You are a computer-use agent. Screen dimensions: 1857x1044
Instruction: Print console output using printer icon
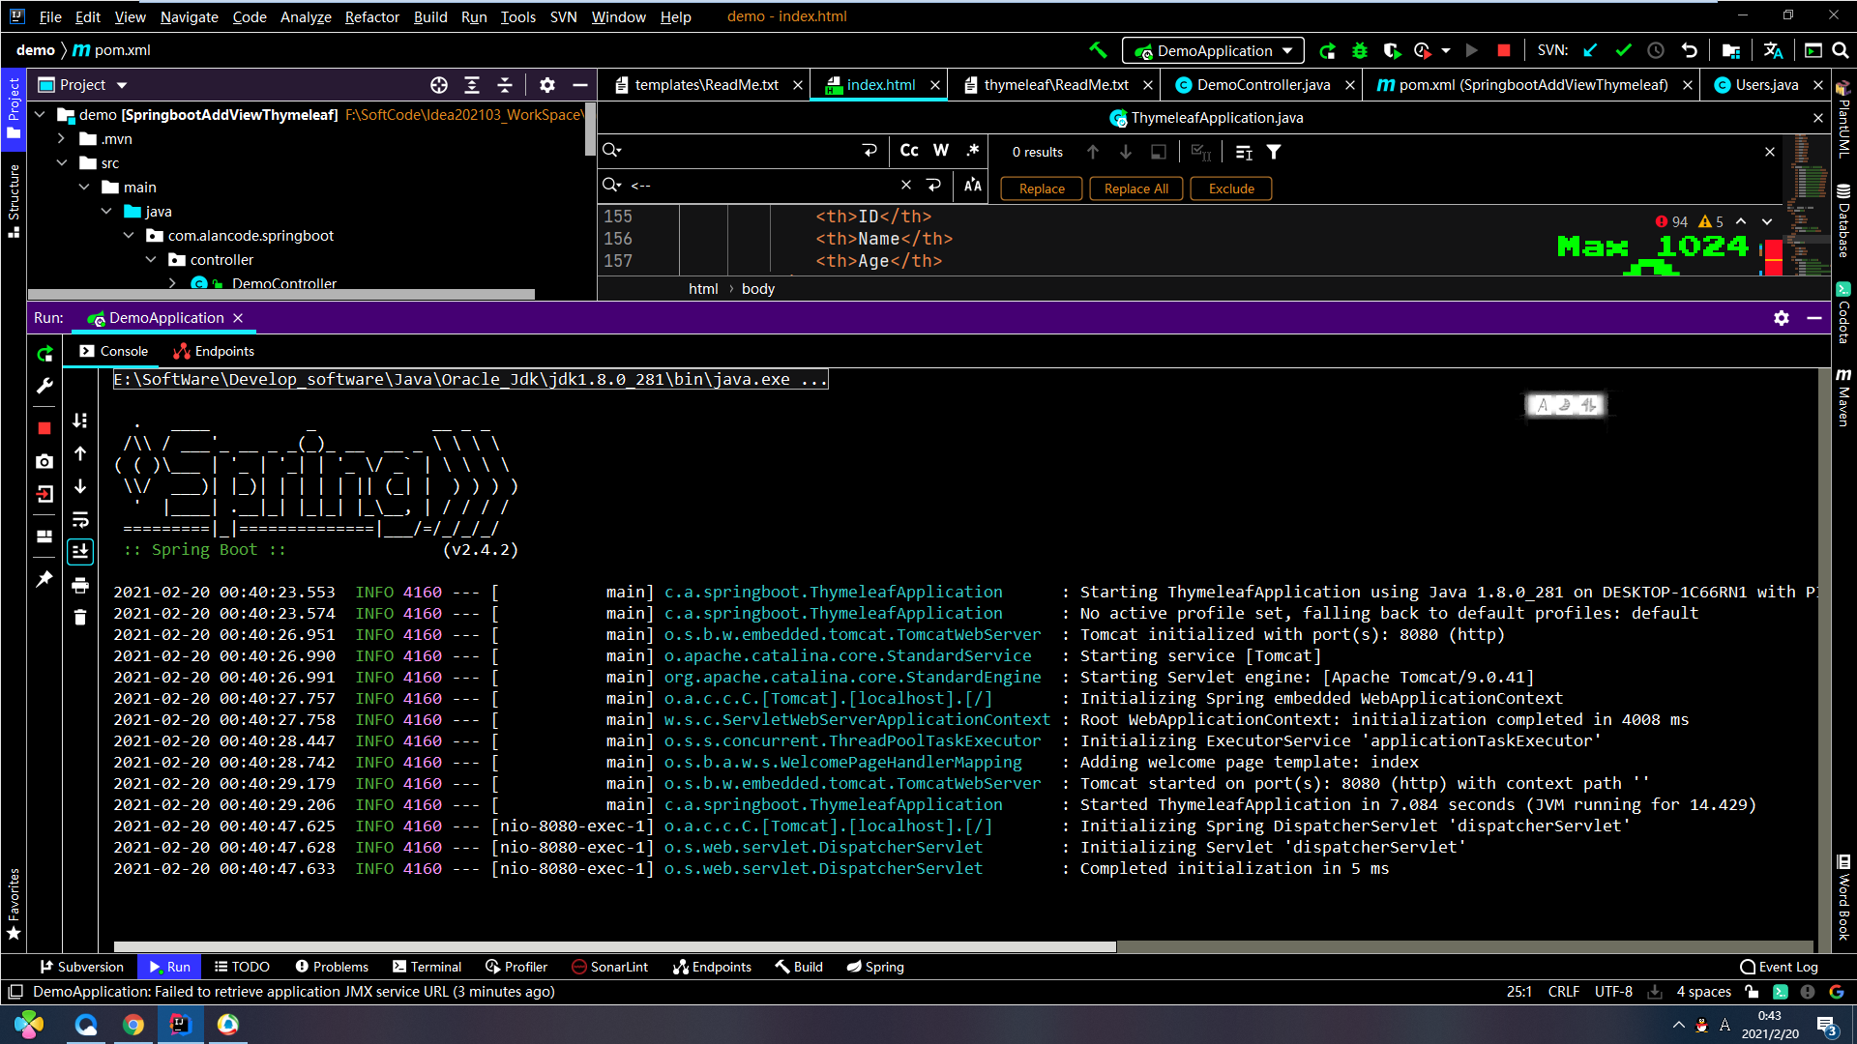pos(80,585)
